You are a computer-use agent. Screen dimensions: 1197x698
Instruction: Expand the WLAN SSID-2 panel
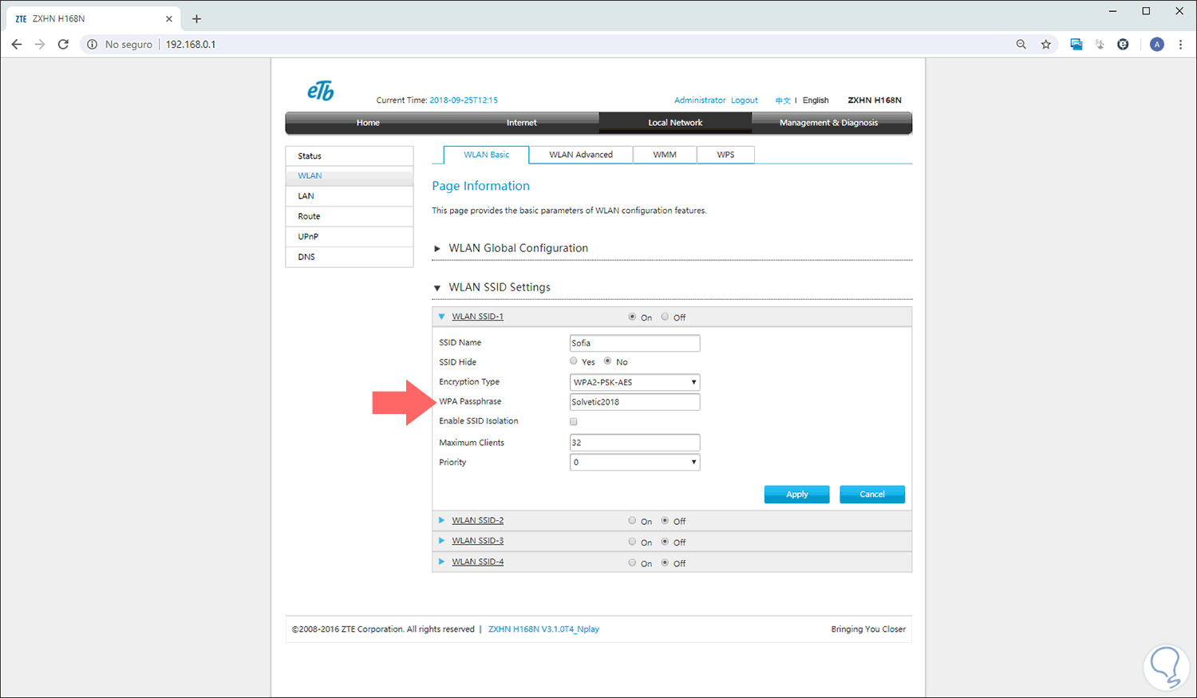point(441,520)
